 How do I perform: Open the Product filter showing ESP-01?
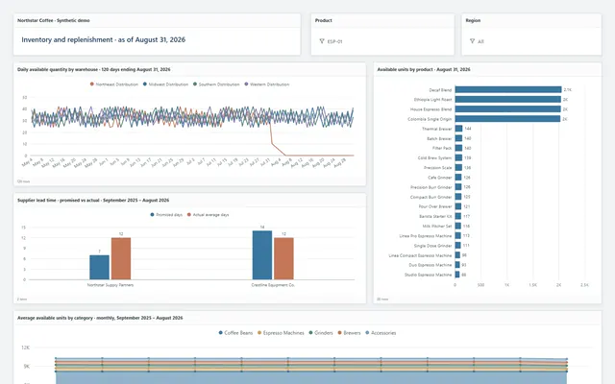coord(382,41)
